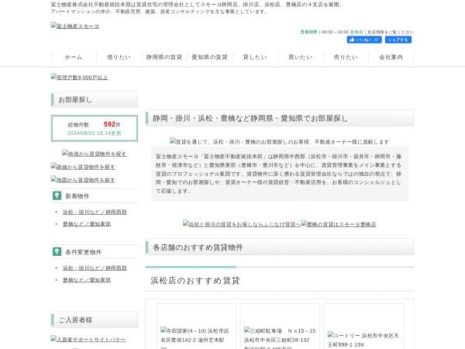Open 地域から賃貸物件を探す link

click(94, 154)
